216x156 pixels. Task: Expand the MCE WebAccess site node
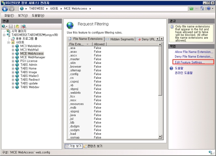[x=13, y=54]
